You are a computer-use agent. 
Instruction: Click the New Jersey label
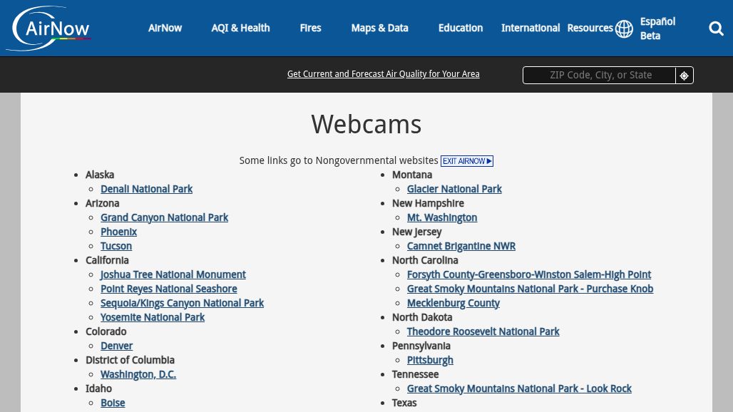[416, 232]
